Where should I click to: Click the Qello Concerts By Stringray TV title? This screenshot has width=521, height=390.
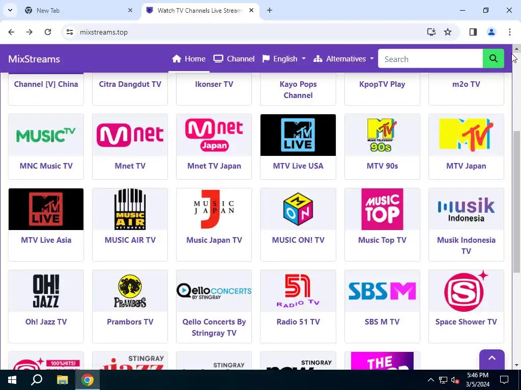point(214,328)
